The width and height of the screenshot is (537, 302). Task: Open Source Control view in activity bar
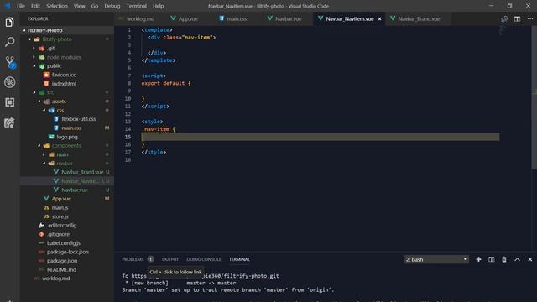click(x=9, y=62)
